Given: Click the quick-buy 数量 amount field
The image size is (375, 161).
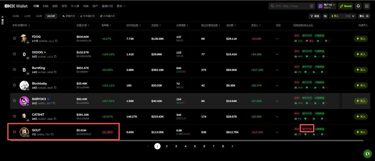Looking at the screenshot, I should (347, 16).
